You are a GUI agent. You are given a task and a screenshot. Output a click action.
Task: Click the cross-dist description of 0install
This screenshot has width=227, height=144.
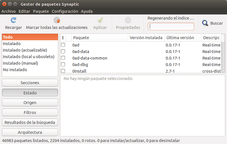click(x=211, y=71)
